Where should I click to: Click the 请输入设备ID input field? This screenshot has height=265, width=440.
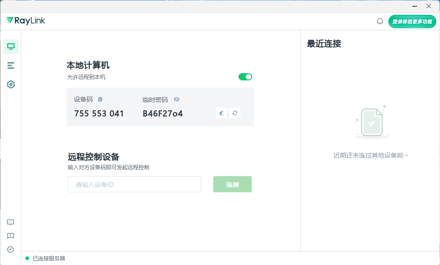[134, 184]
